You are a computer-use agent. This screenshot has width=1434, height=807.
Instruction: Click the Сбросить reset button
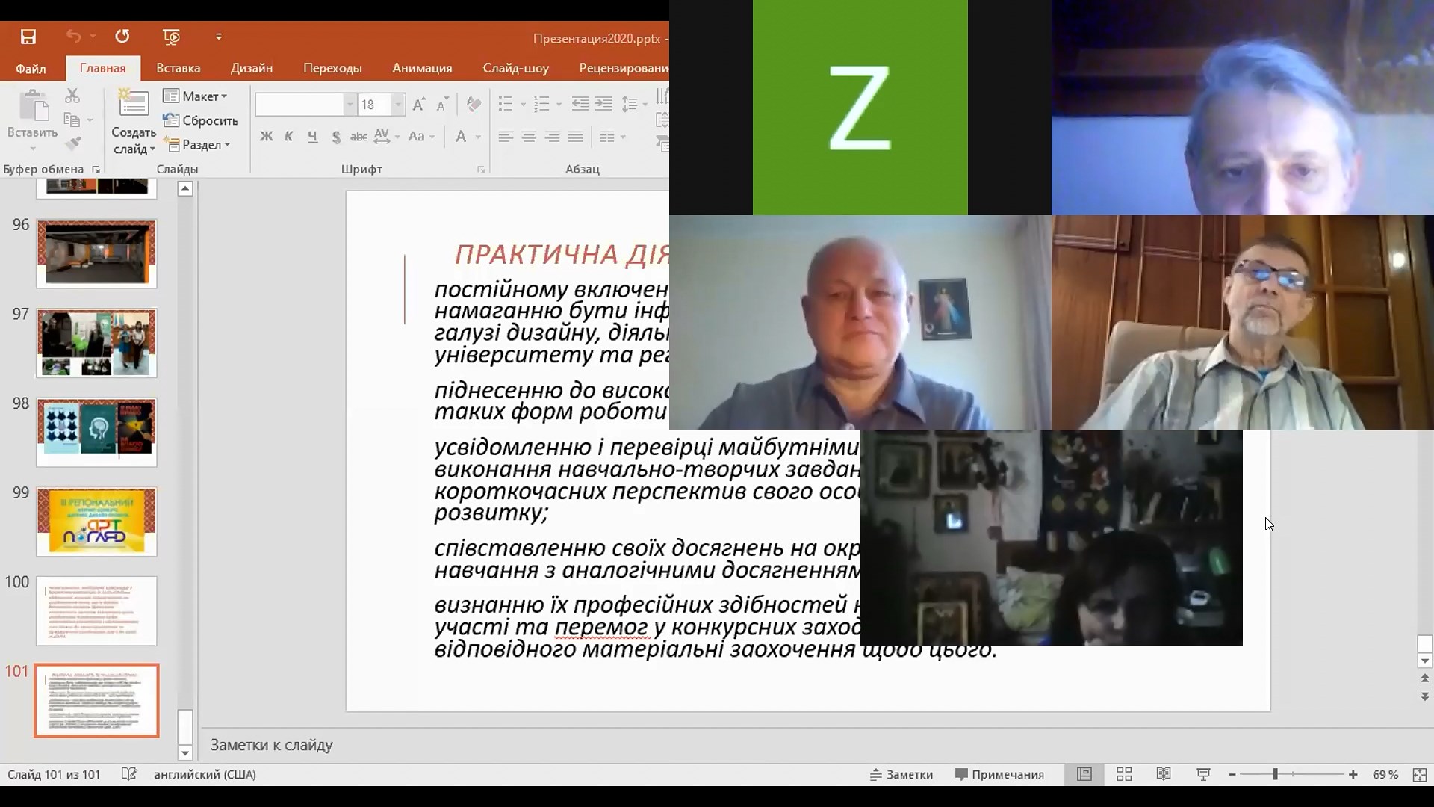pos(201,120)
